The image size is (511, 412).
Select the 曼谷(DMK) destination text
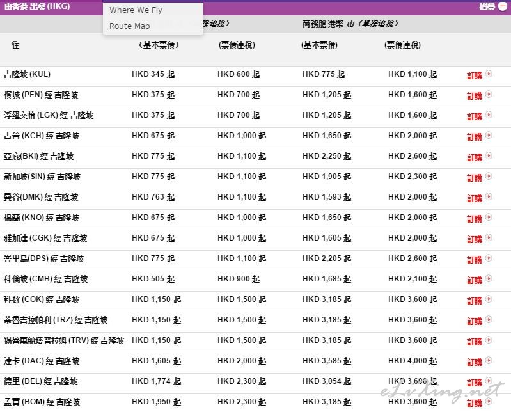pos(41,197)
